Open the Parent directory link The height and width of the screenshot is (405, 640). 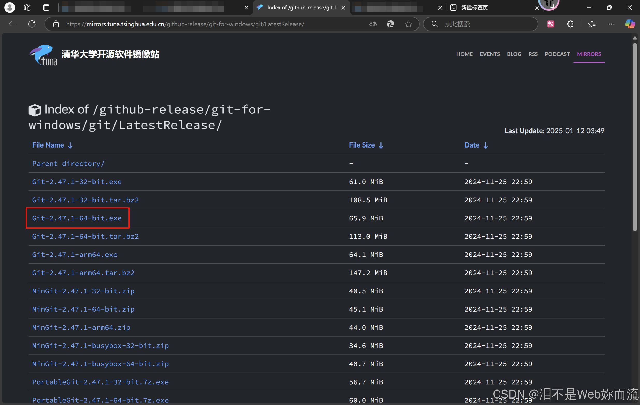click(x=68, y=164)
